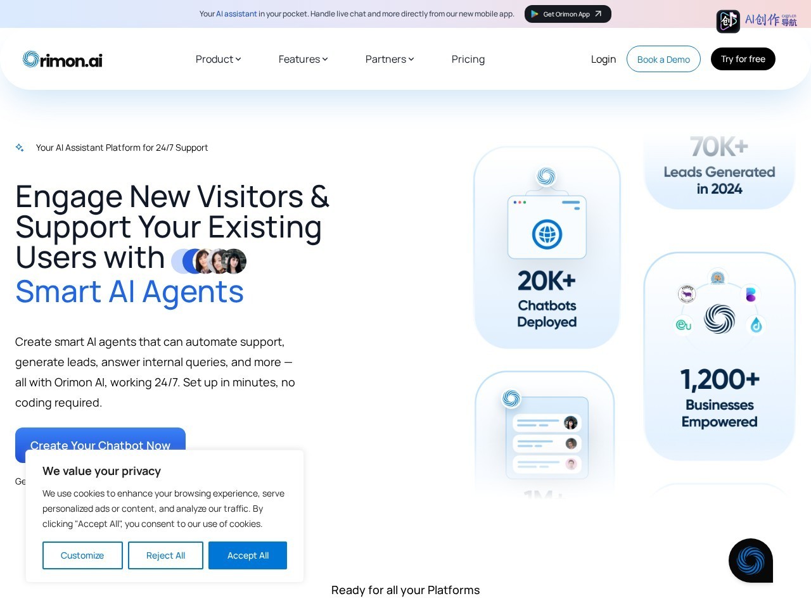Click the 70K+ Leads Generated card
Screen dimensions: 811x608
719,170
